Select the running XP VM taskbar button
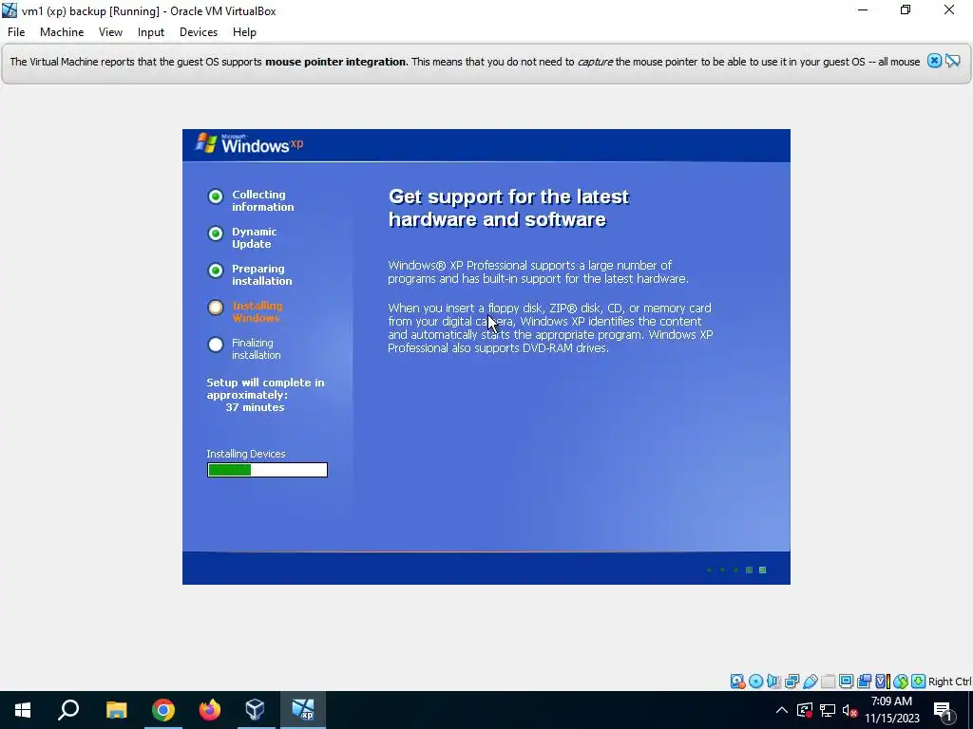Viewport: 973px width, 729px height. tap(303, 710)
